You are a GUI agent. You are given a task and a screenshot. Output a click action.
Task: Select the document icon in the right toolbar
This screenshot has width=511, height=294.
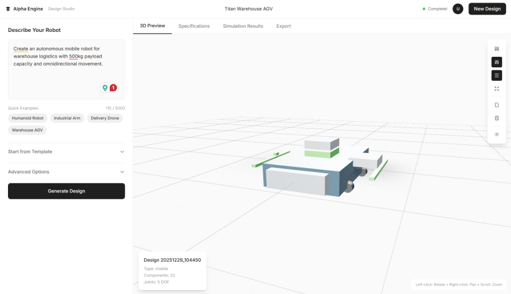point(497,105)
